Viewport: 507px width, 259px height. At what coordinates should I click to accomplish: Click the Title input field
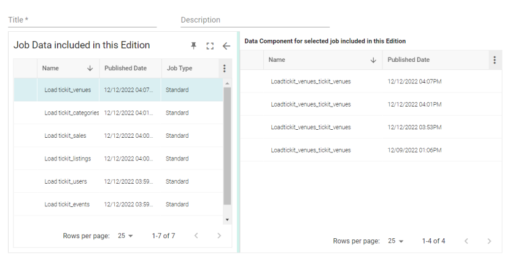pyautogui.click(x=82, y=20)
